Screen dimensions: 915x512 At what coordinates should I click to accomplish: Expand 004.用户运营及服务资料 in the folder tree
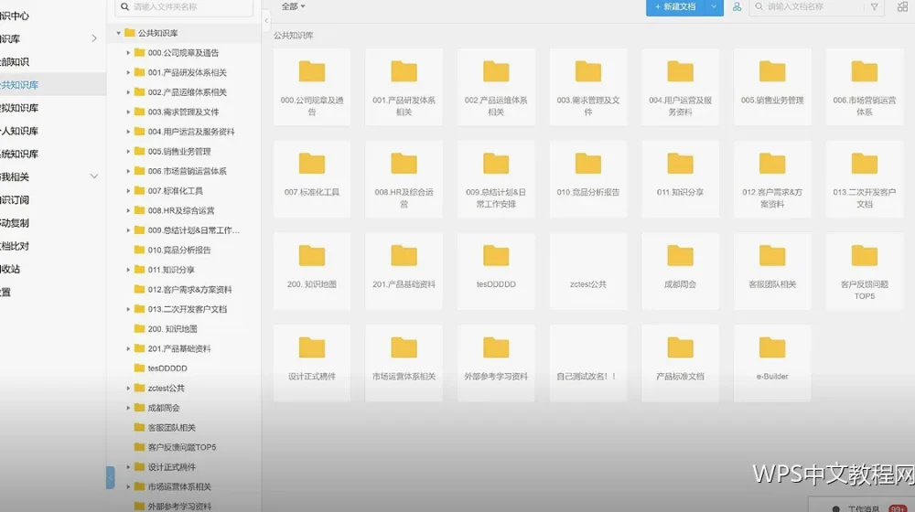tap(128, 132)
